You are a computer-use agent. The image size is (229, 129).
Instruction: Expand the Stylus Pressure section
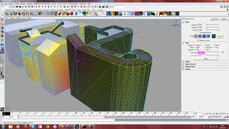tap(183, 64)
